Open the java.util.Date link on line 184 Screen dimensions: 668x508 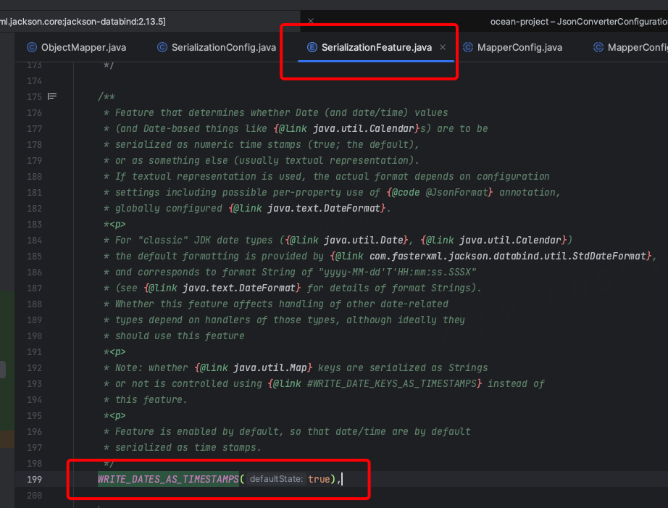[363, 241]
